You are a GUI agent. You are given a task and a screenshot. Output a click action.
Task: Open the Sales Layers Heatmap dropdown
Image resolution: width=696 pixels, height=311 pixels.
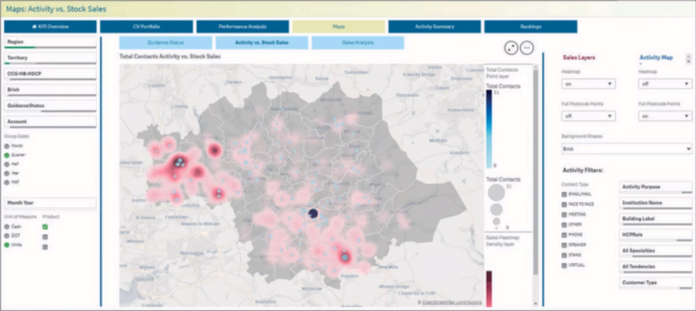coord(588,84)
